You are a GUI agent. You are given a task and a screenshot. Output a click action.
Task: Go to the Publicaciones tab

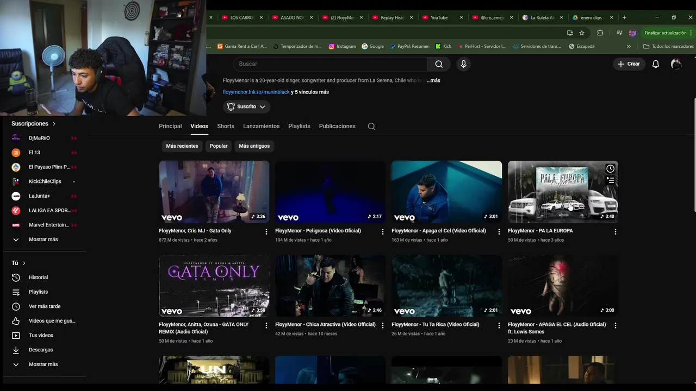tap(337, 126)
